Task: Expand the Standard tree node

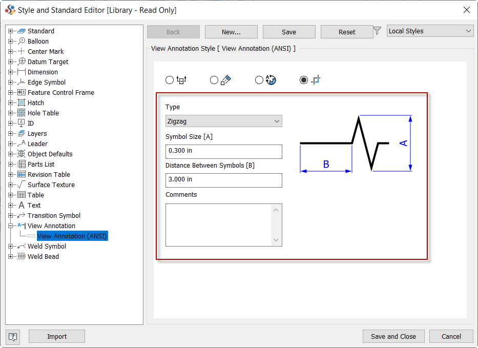Action: pos(10,31)
